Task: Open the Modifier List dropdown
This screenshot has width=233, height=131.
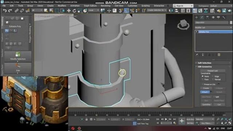Action: coord(213,28)
